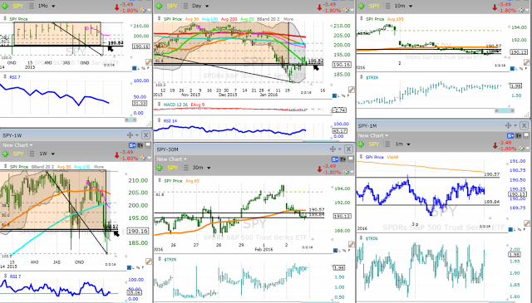
Task: Add indicator via green plus in SPY-1W chart
Action: (x=6, y=154)
